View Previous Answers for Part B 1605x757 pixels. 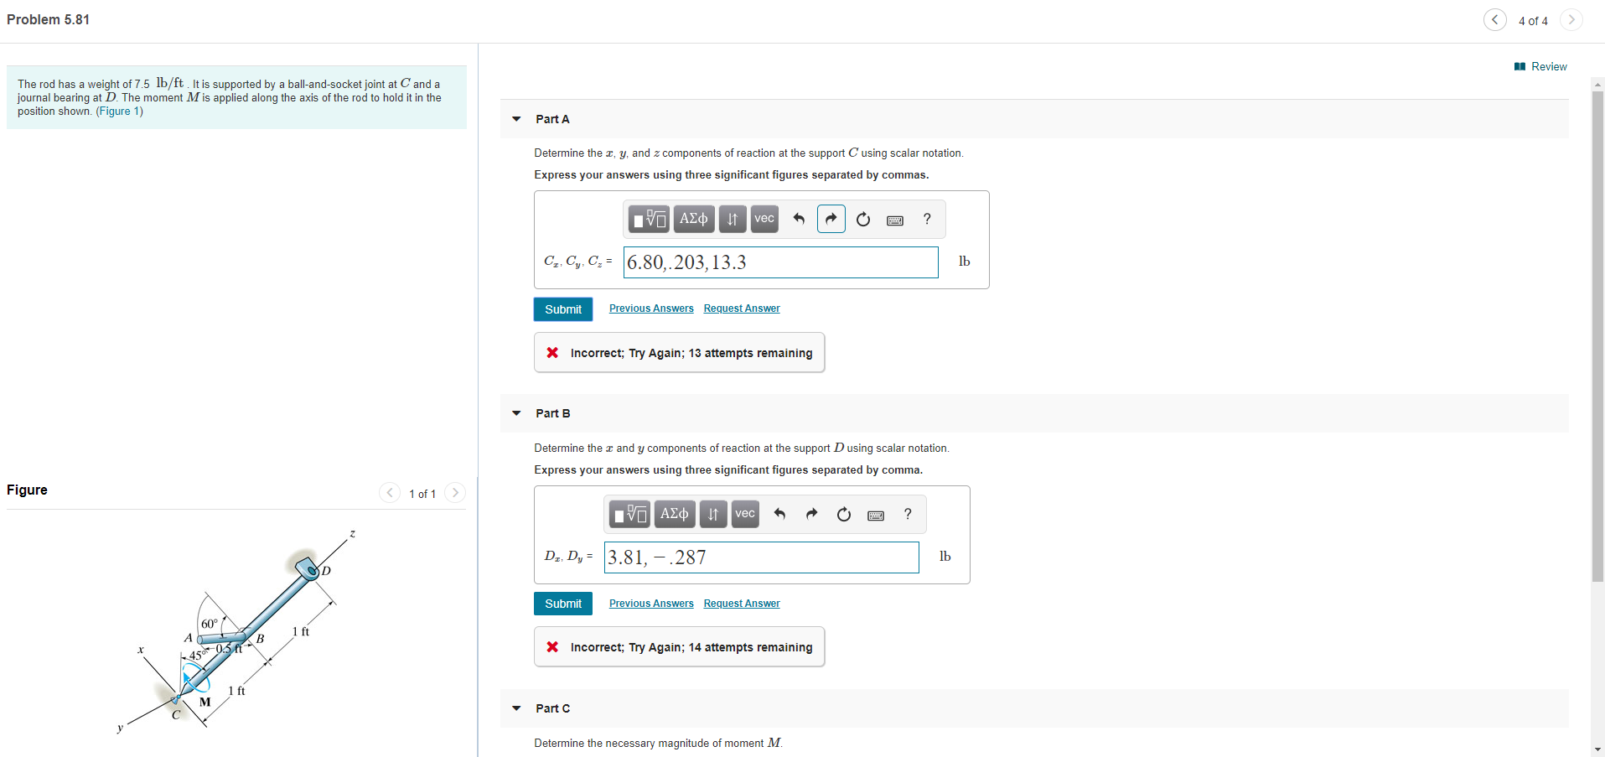[651, 604]
